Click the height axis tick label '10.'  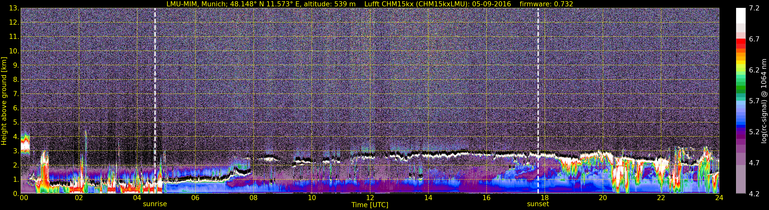coord(14,51)
